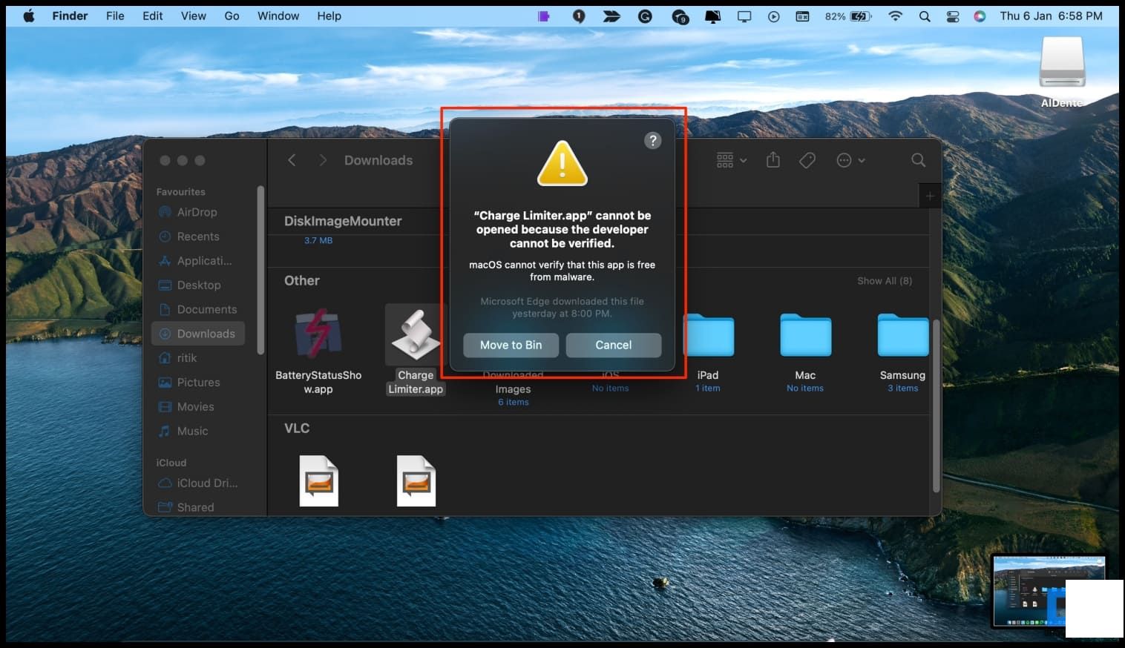1125x648 pixels.
Task: Open the Action ellipsis menu in Finder toolbar
Action: 850,160
